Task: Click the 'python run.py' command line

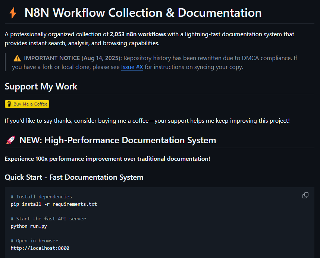Action: [29, 226]
